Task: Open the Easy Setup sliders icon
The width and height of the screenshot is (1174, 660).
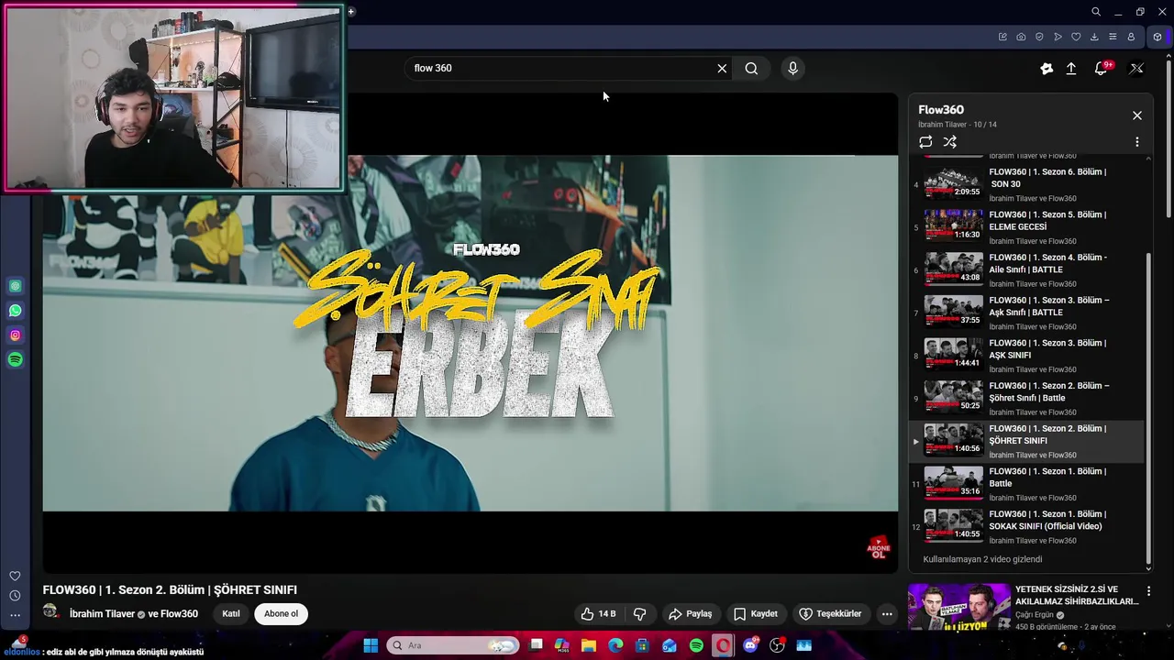Action: [1113, 37]
